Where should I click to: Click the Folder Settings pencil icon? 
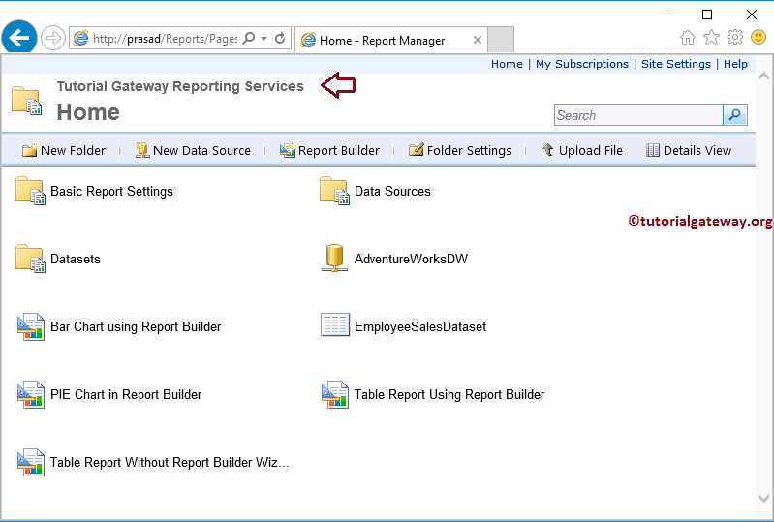tap(417, 149)
